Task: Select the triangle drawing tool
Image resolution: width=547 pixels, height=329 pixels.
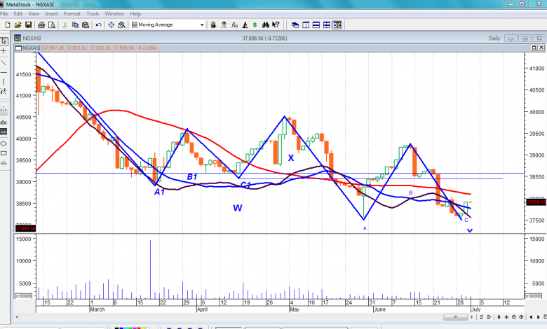Action: click(4, 162)
